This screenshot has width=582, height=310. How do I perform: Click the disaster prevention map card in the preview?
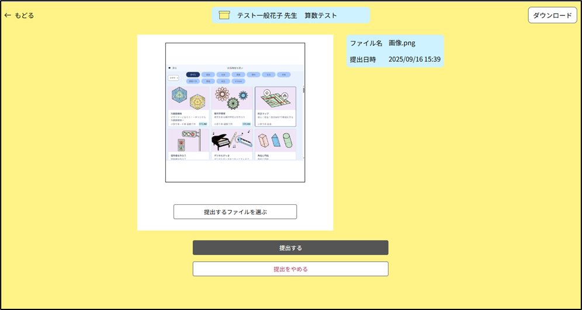[x=275, y=106]
